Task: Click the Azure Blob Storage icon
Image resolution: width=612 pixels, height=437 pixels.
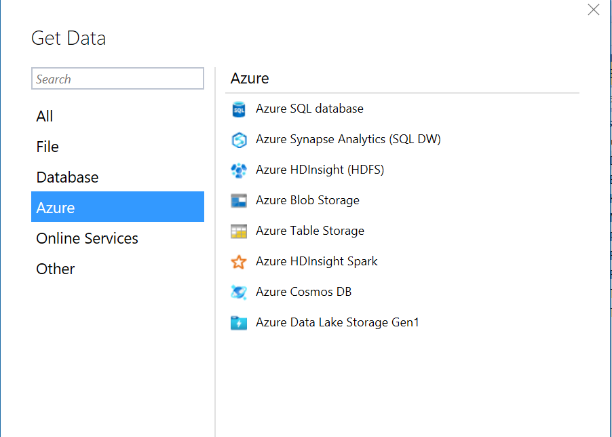Action: [238, 201]
